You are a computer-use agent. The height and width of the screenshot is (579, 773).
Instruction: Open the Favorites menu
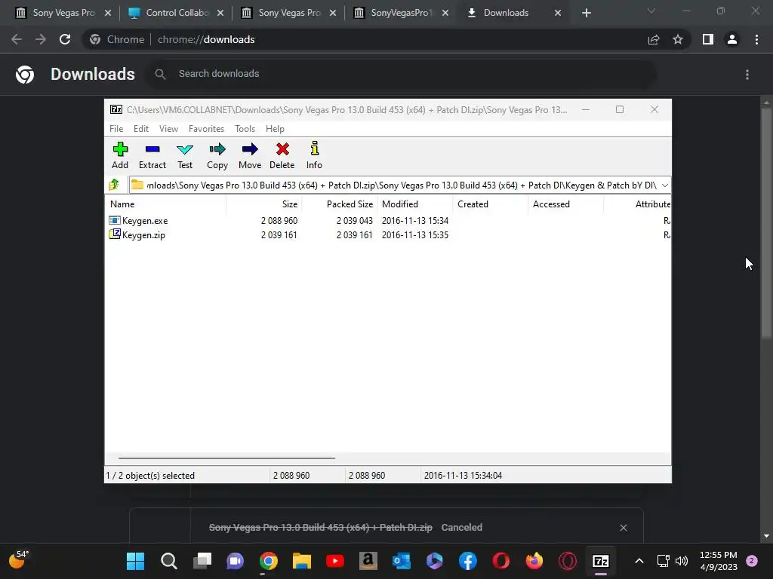pyautogui.click(x=206, y=128)
